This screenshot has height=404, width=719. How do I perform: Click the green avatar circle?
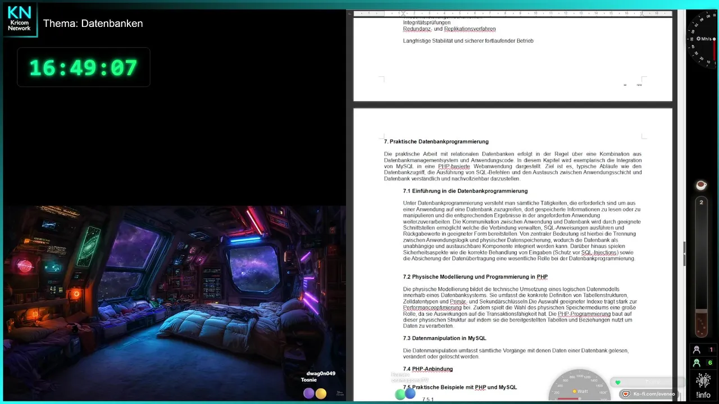(x=400, y=395)
